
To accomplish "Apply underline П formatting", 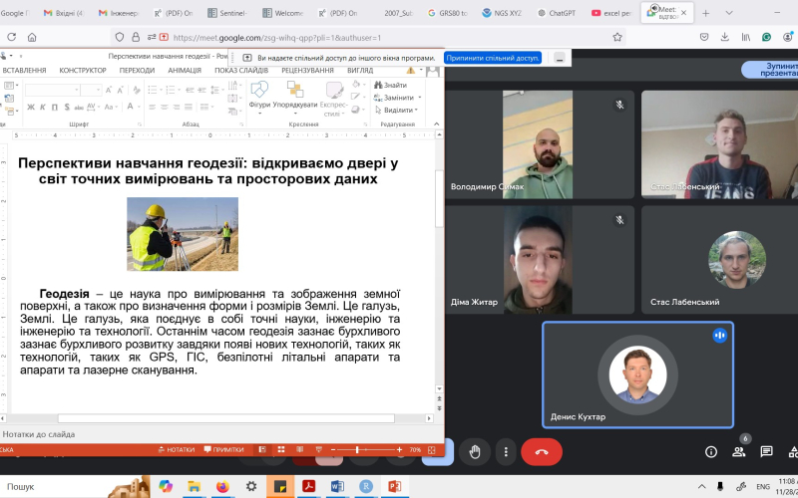I will click(55, 107).
